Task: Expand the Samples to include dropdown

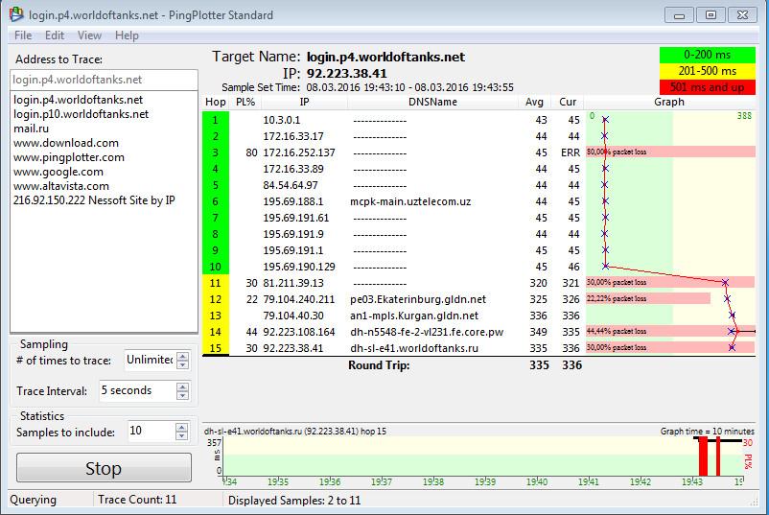Action: (x=183, y=432)
